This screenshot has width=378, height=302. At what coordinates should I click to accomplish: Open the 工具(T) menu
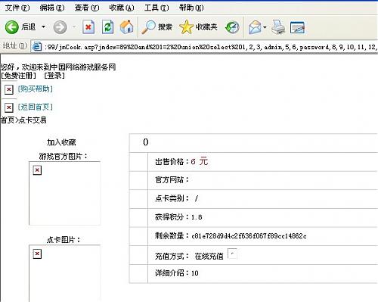pos(156,8)
